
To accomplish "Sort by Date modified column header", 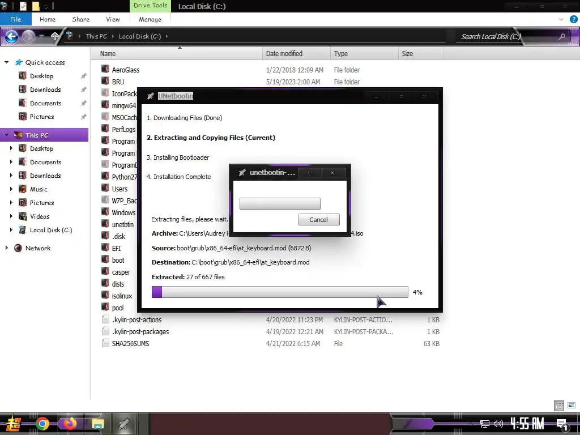I will pyautogui.click(x=296, y=54).
